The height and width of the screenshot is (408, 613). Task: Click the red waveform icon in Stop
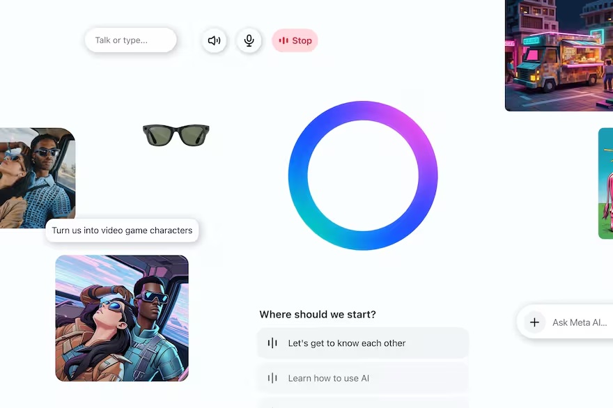284,40
